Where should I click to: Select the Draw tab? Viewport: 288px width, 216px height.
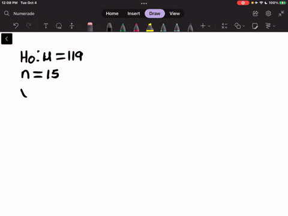(155, 13)
